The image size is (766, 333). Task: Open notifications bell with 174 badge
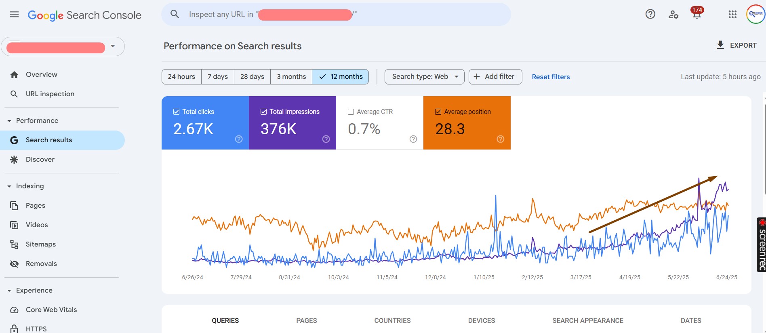point(697,14)
